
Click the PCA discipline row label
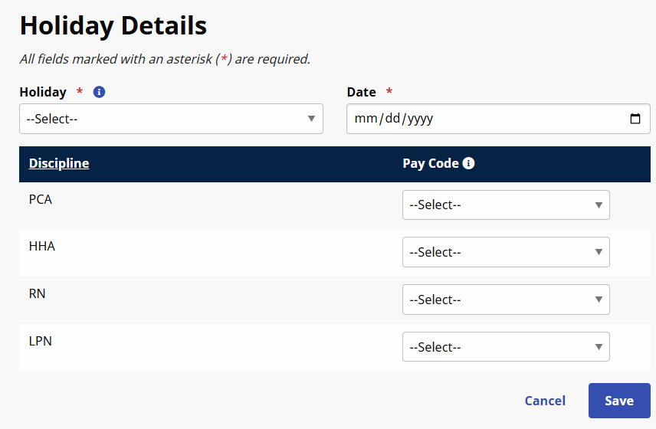[41, 199]
